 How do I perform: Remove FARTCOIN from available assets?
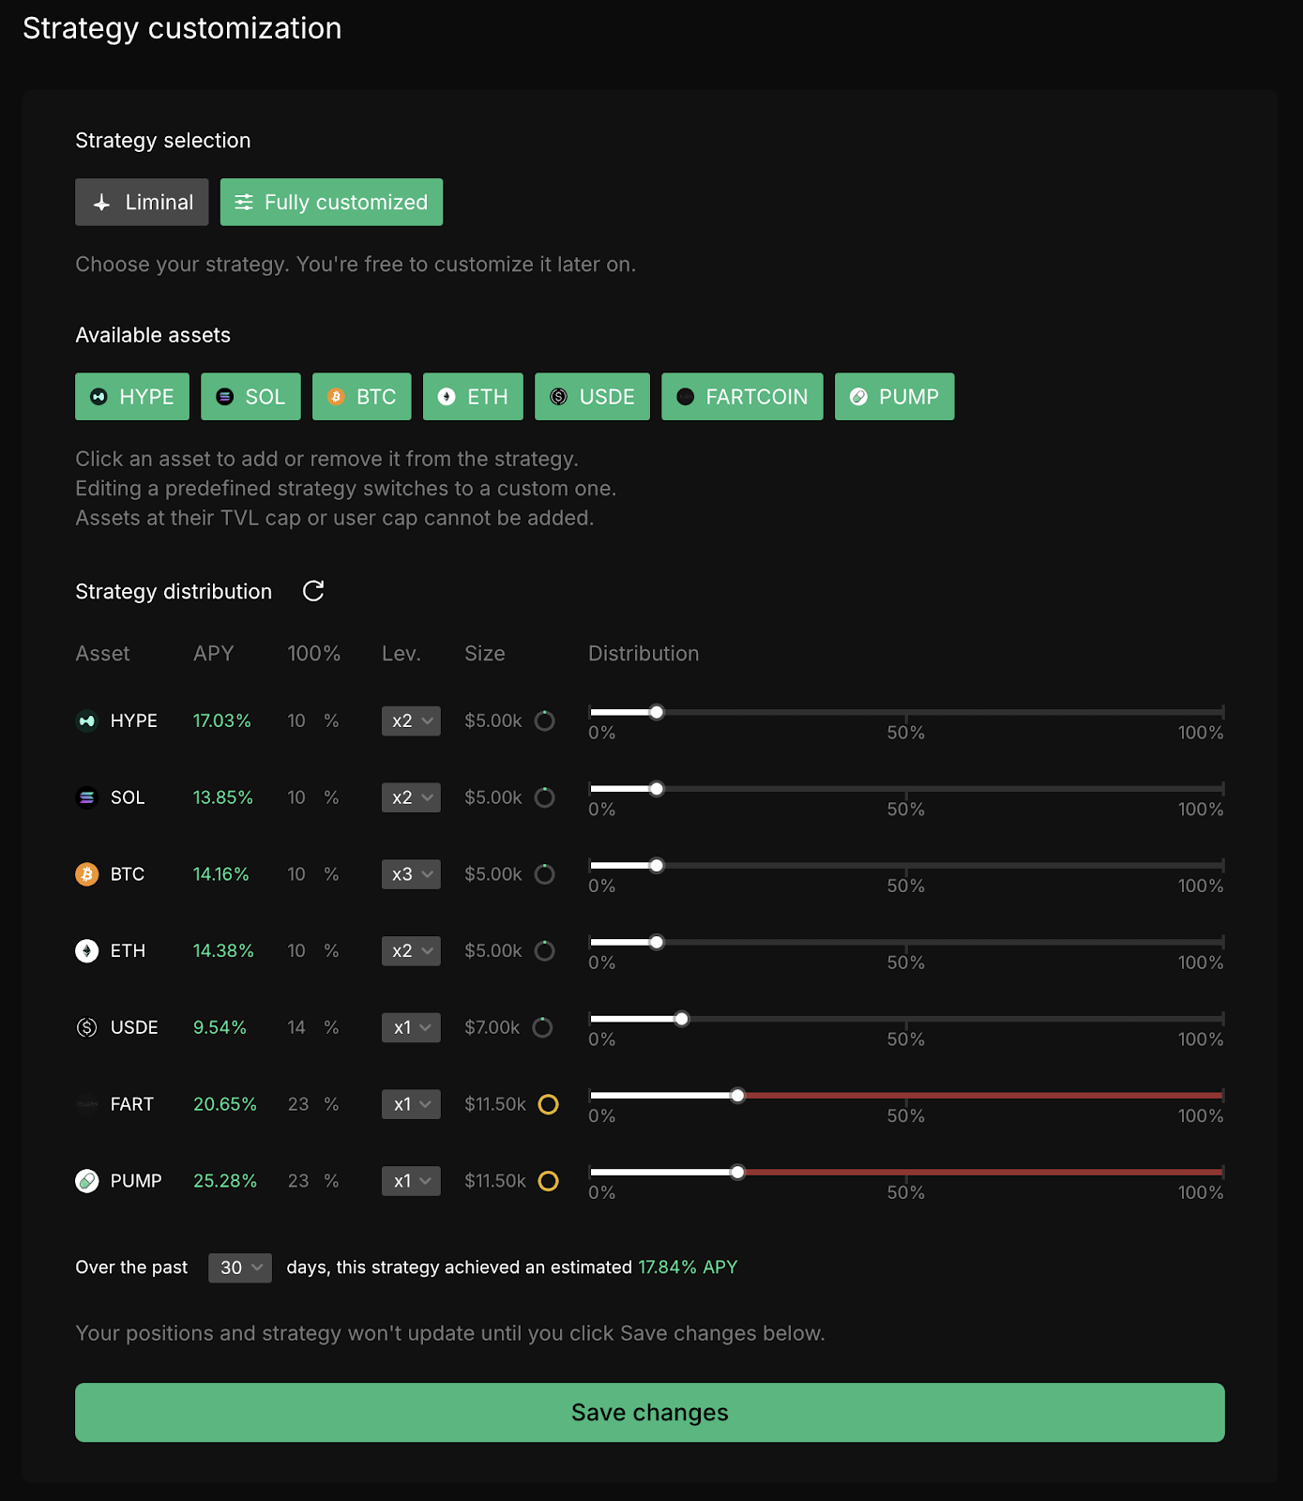pos(742,397)
